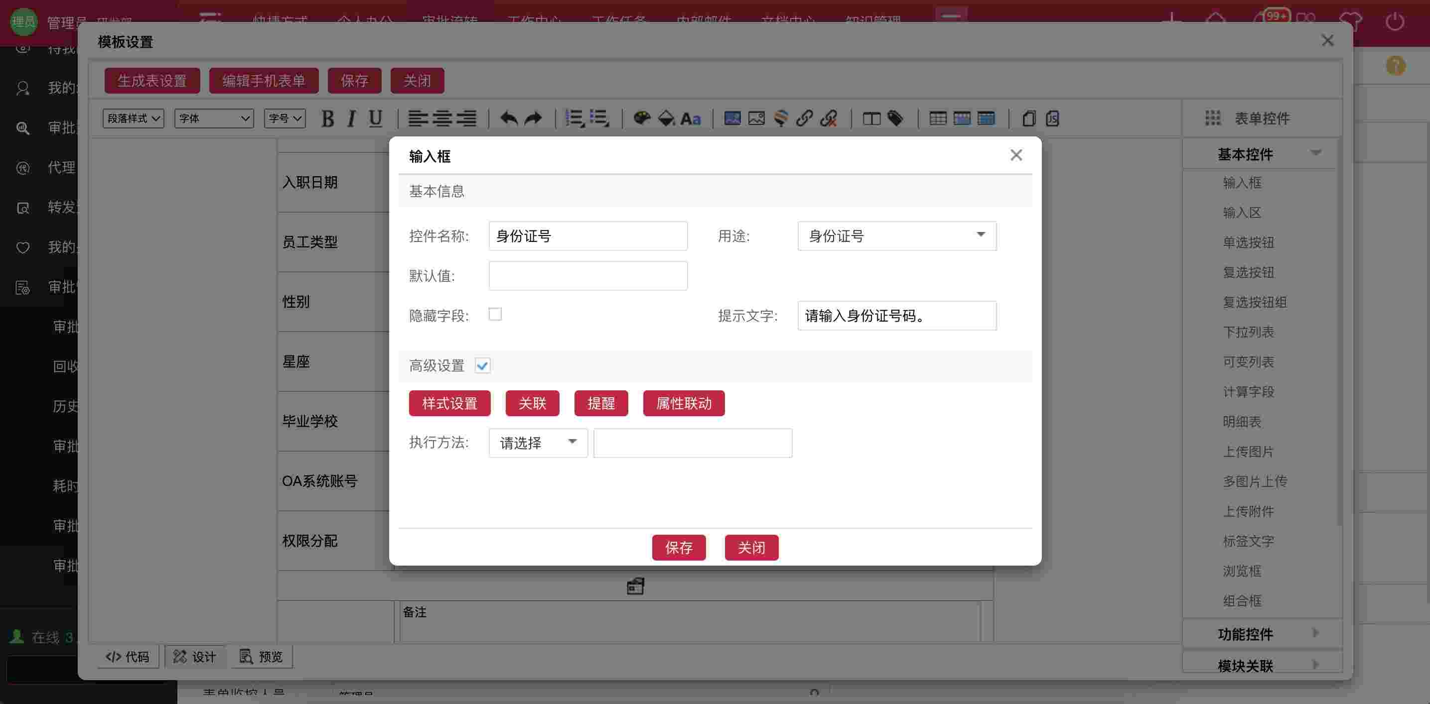Click 保存 button in the 输入框 dialog
1430x704 pixels.
pyautogui.click(x=678, y=548)
